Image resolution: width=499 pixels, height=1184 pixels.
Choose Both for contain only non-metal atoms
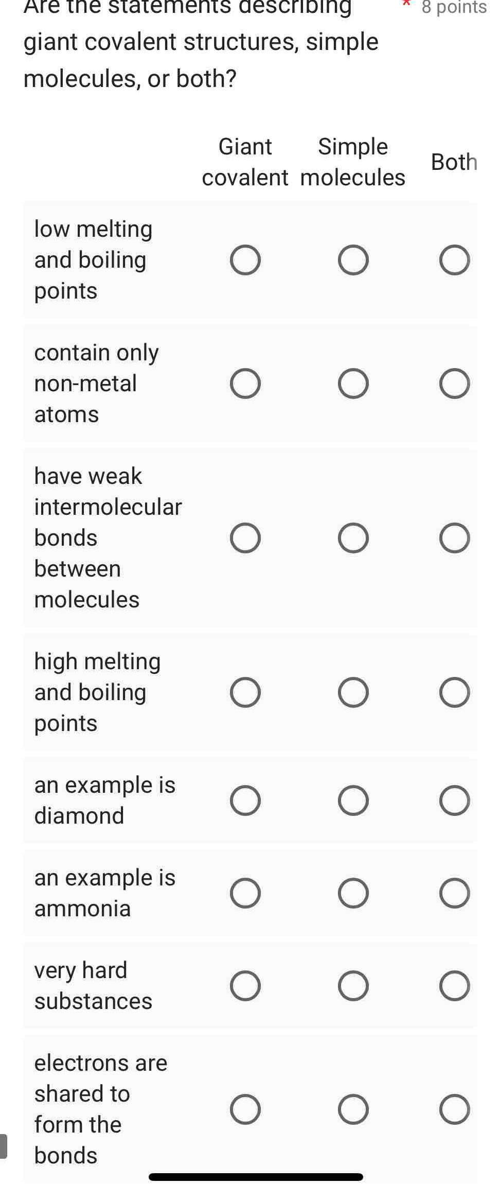(x=454, y=384)
